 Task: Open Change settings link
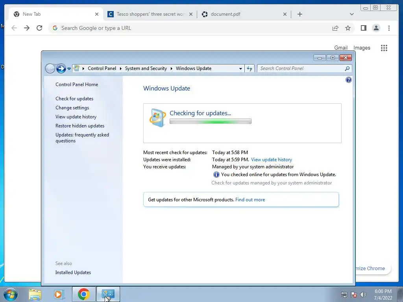[x=72, y=108]
